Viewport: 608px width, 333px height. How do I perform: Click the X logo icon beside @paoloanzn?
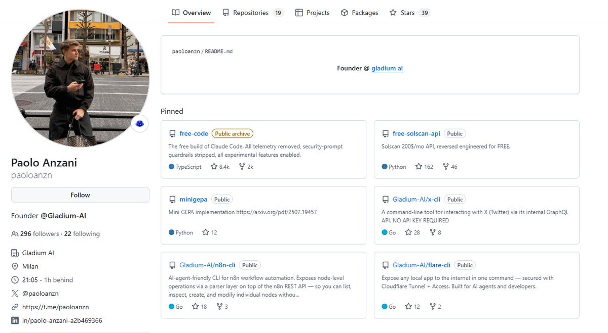click(x=15, y=294)
